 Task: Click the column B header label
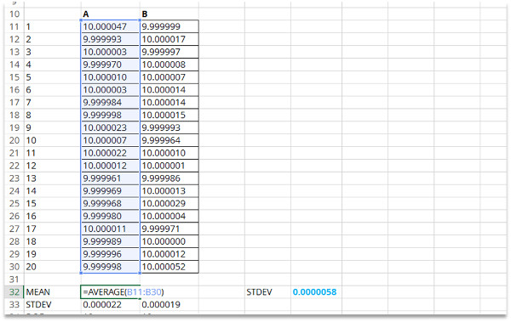[145, 14]
